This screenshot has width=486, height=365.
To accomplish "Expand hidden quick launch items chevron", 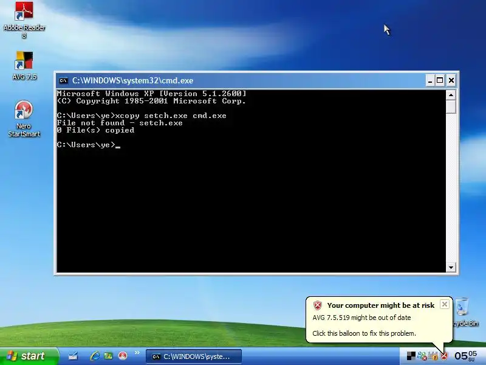I will point(137,353).
